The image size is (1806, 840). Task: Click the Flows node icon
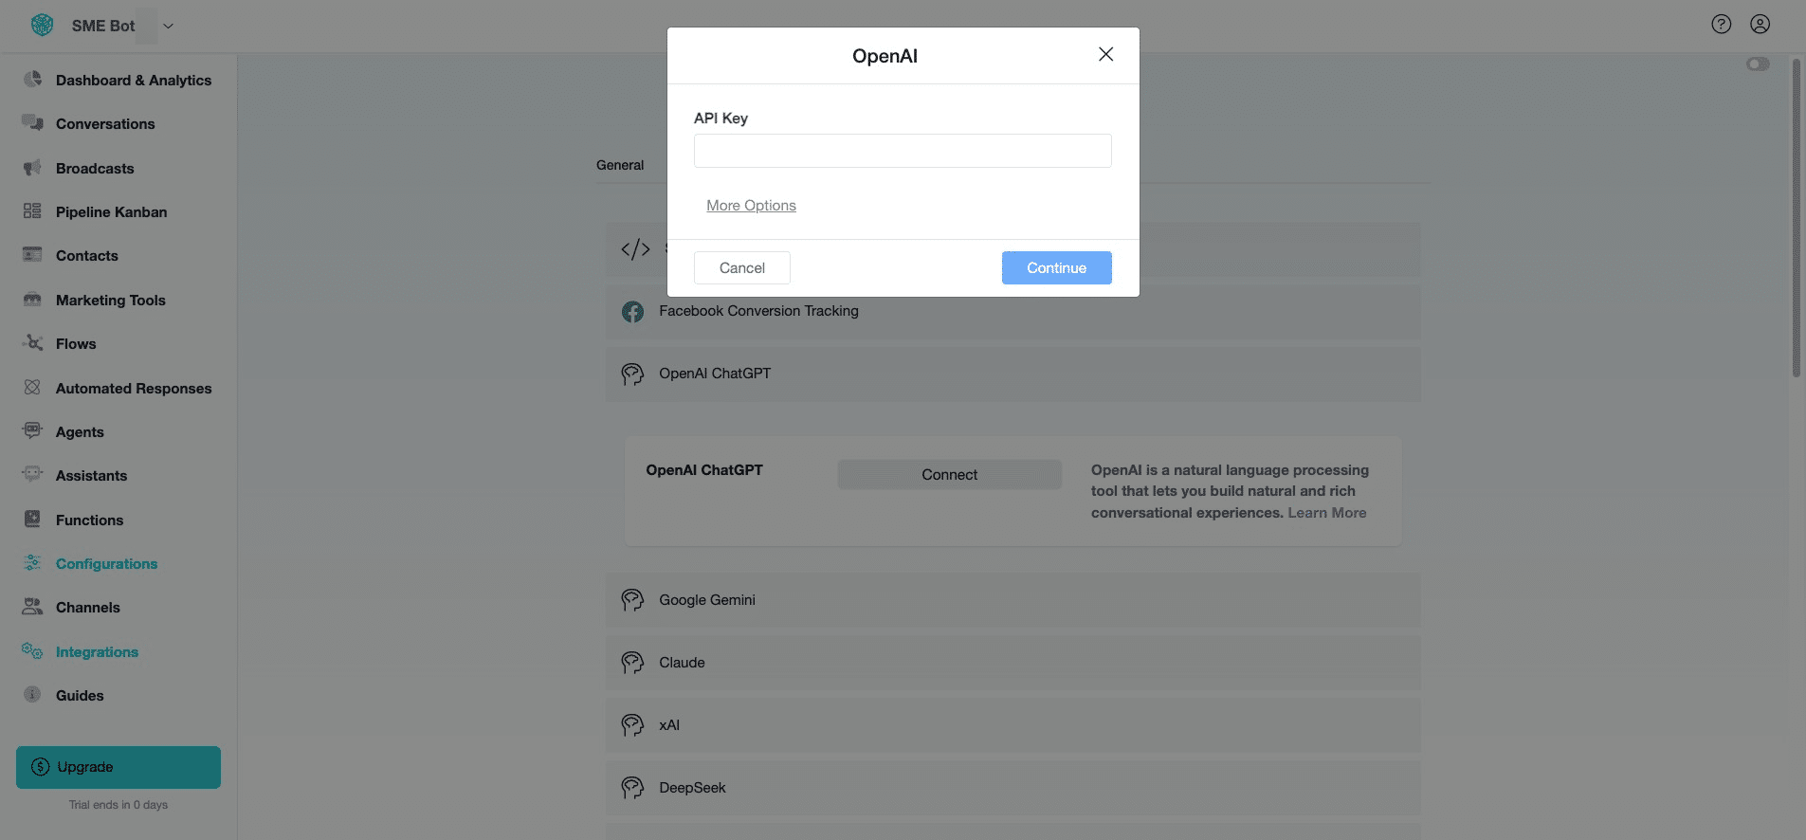pos(33,343)
